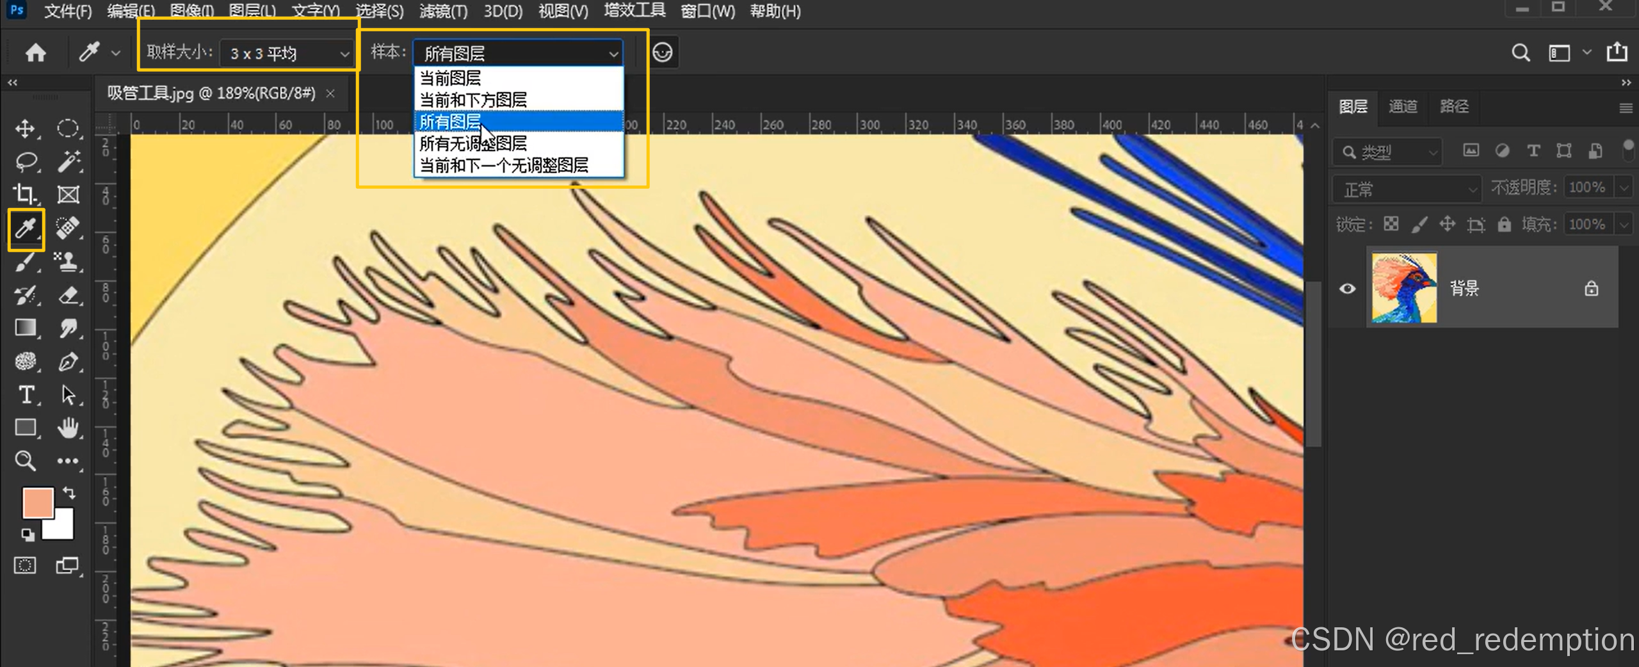Image resolution: width=1639 pixels, height=667 pixels.
Task: Select the Move tool
Action: click(x=25, y=129)
